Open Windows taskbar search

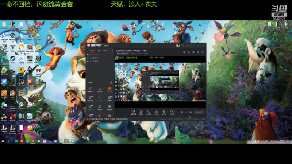click(x=8, y=141)
